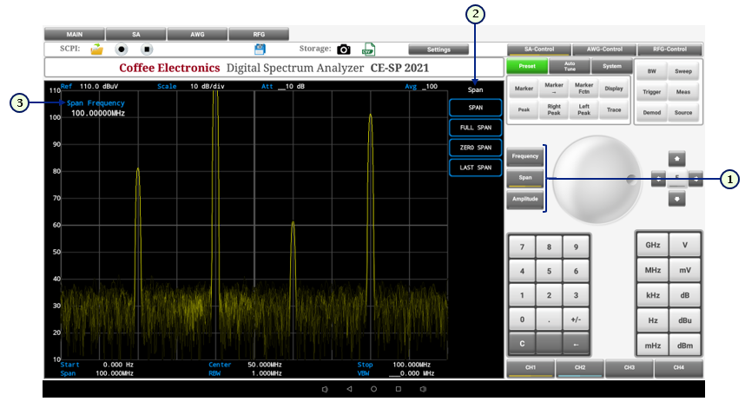The width and height of the screenshot is (745, 408).
Task: Select the MHz unit key
Action: 652,270
